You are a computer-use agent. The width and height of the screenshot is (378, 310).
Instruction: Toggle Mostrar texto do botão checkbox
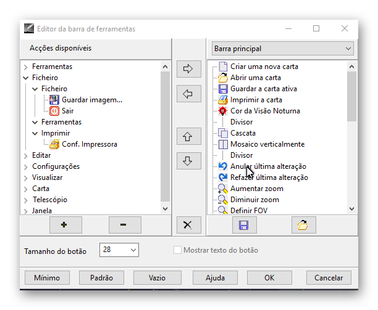[x=177, y=250]
